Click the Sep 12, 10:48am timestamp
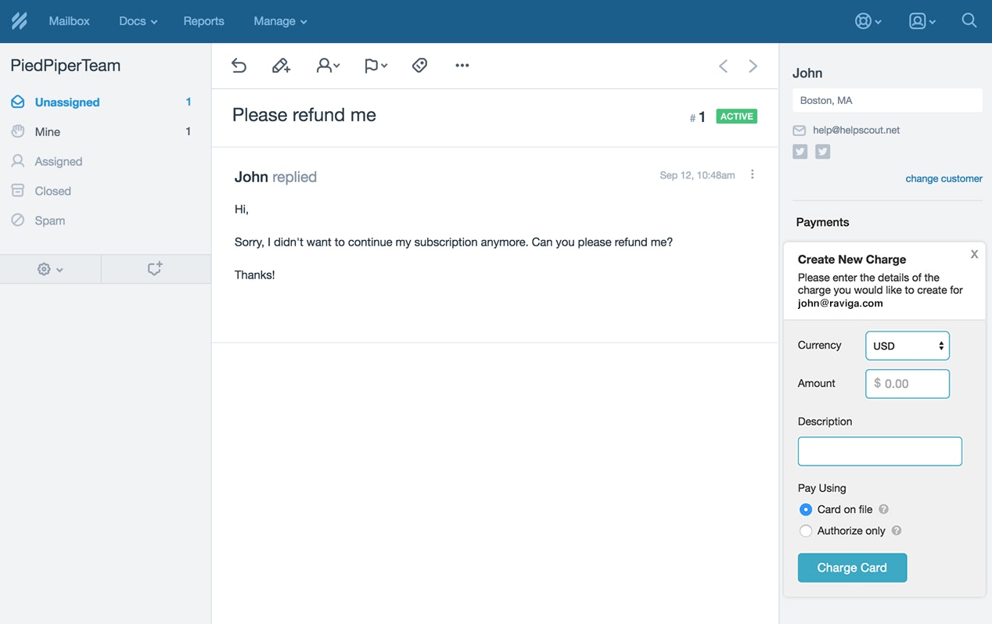 [x=697, y=175]
